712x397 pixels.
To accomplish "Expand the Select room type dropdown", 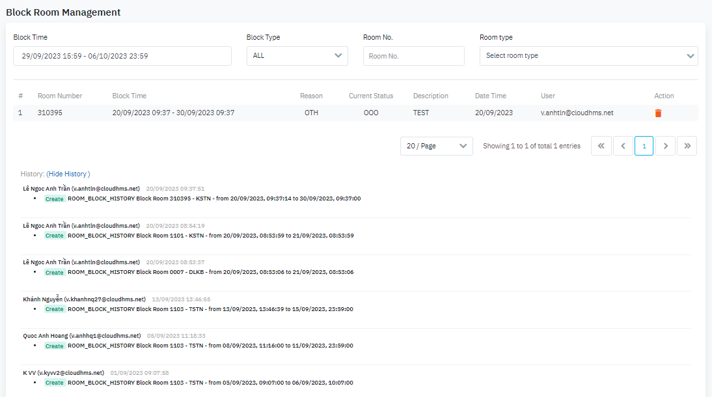I will (x=588, y=56).
